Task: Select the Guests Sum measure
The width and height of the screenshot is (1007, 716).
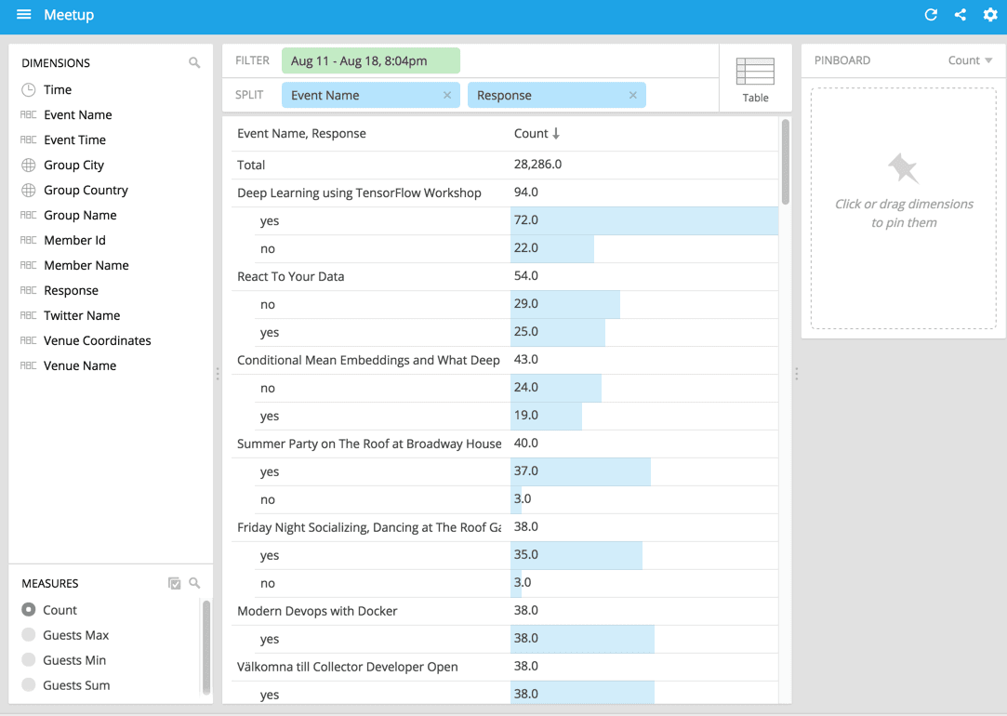Action: [75, 685]
